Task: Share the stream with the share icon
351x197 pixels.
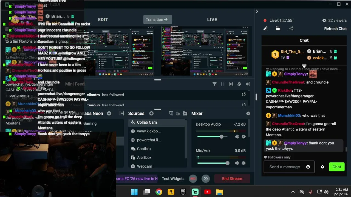Action: 291,28
